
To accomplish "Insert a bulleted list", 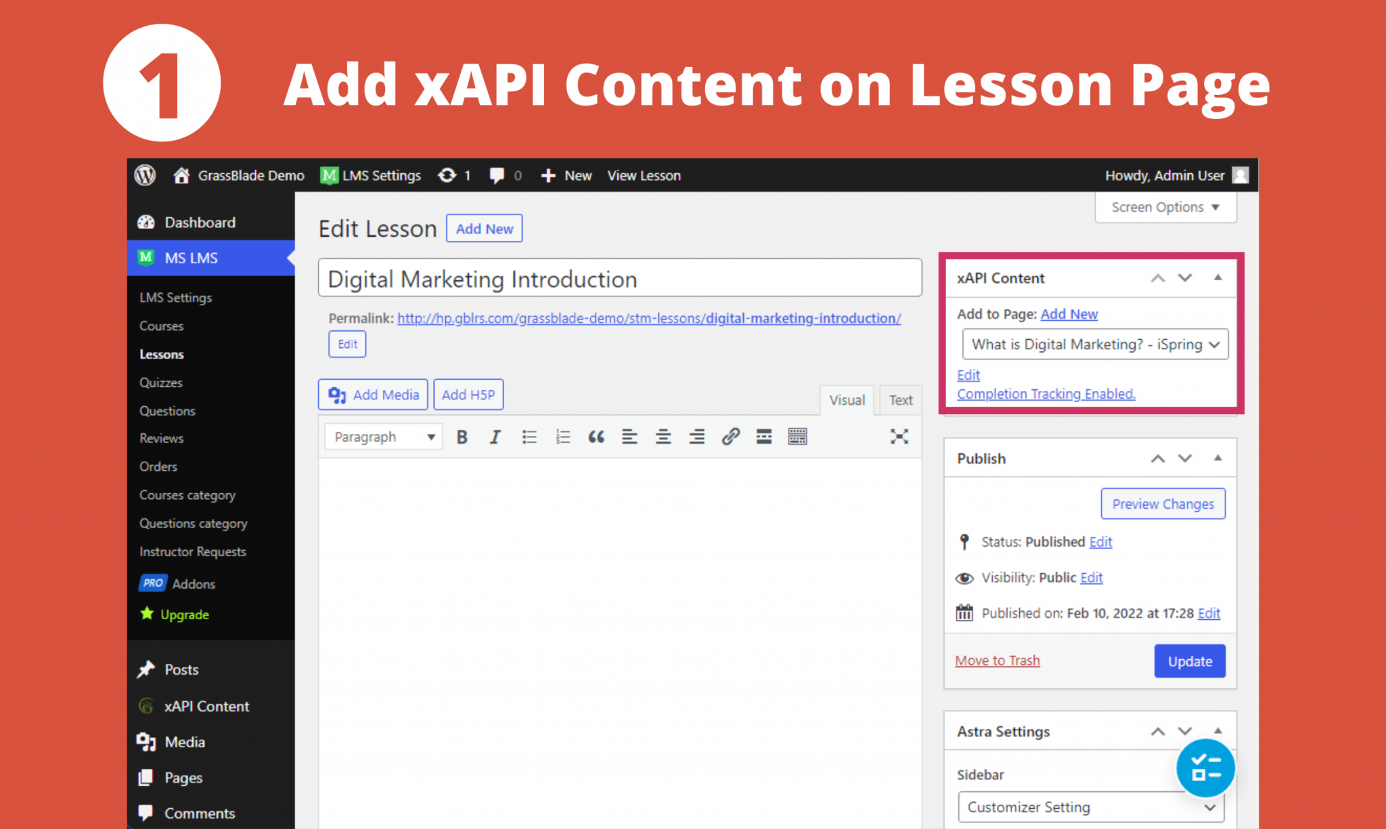I will (529, 436).
